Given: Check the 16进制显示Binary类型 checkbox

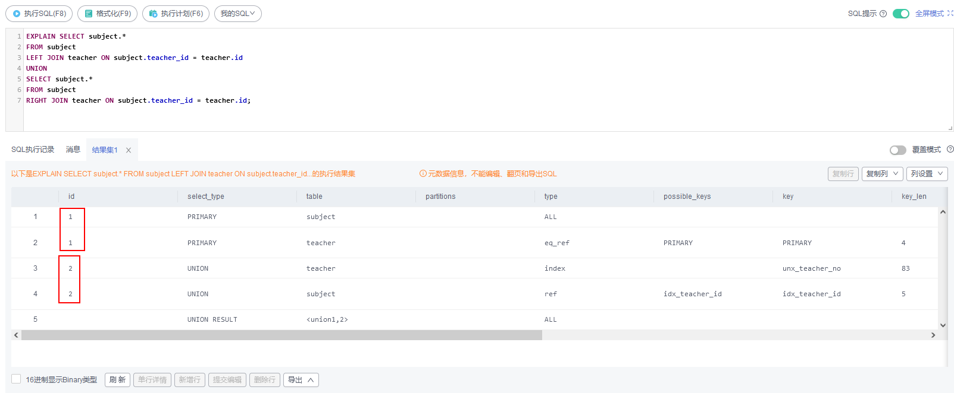Looking at the screenshot, I should pos(16,379).
